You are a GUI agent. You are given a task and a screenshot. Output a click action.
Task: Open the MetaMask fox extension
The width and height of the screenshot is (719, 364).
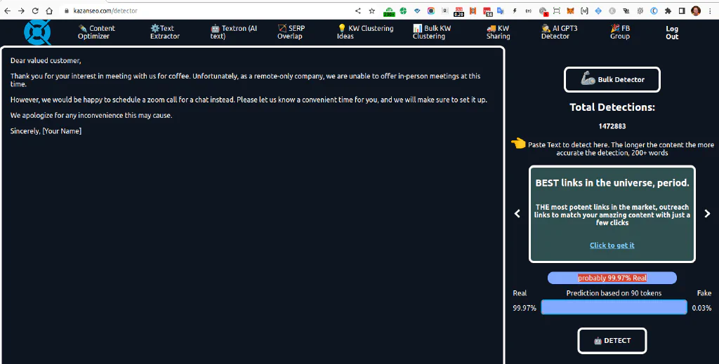pos(570,11)
